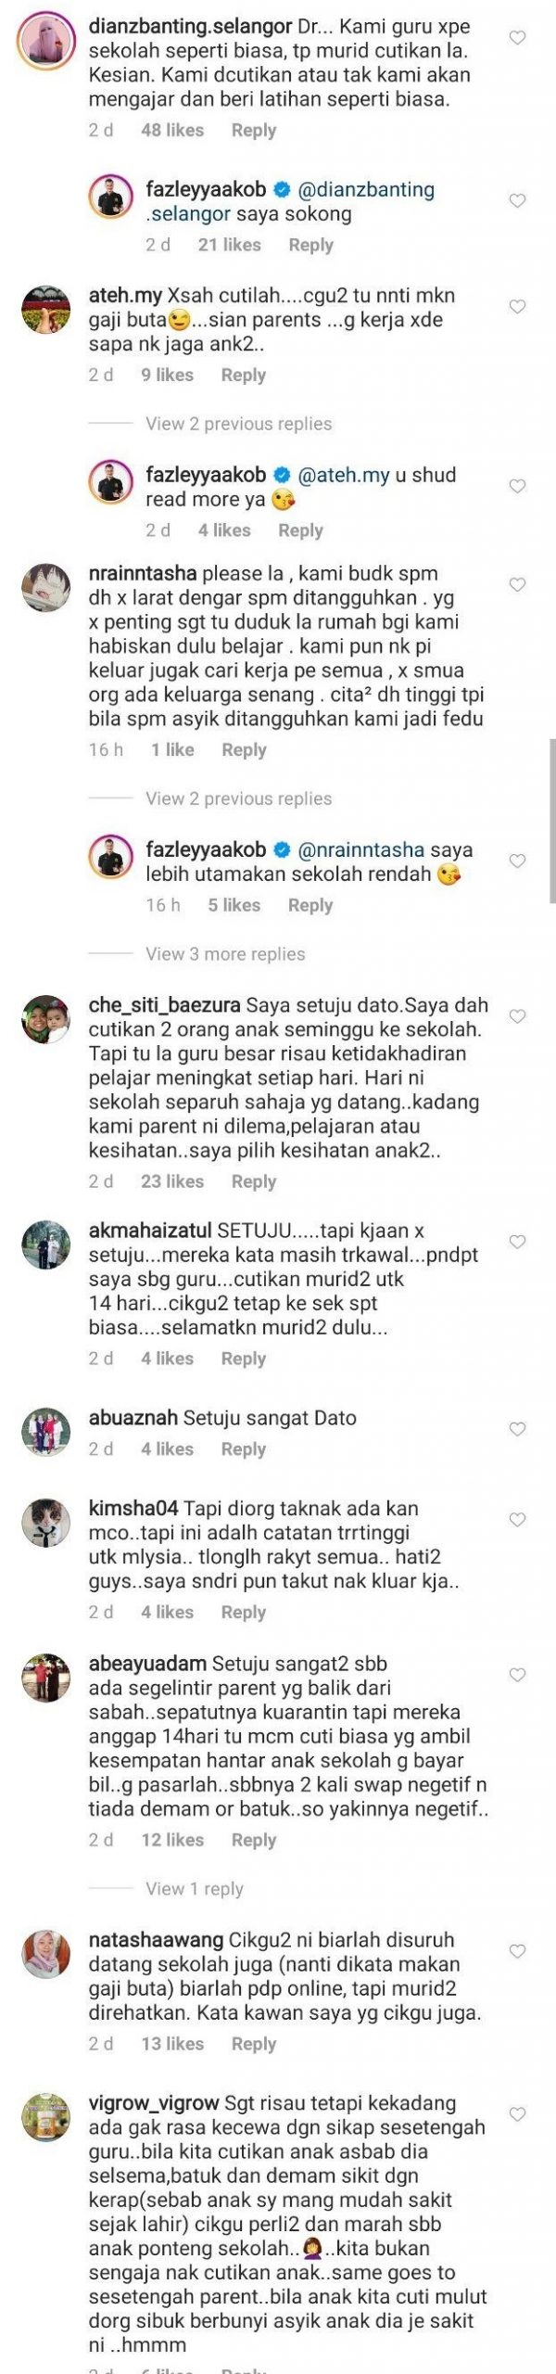
Task: Expand 'View 2 previous replies' under ateh.my
Action: coord(238,424)
